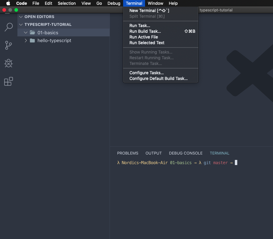Click the terminal prompt cursor block
This screenshot has width=273, height=239.
(x=236, y=163)
